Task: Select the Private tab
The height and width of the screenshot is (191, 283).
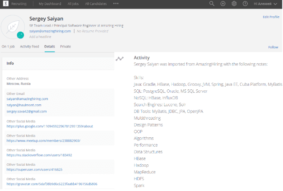Action: [65, 47]
